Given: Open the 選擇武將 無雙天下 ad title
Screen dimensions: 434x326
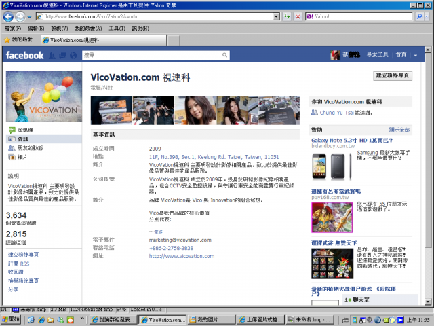Looking at the screenshot, I should [334, 243].
